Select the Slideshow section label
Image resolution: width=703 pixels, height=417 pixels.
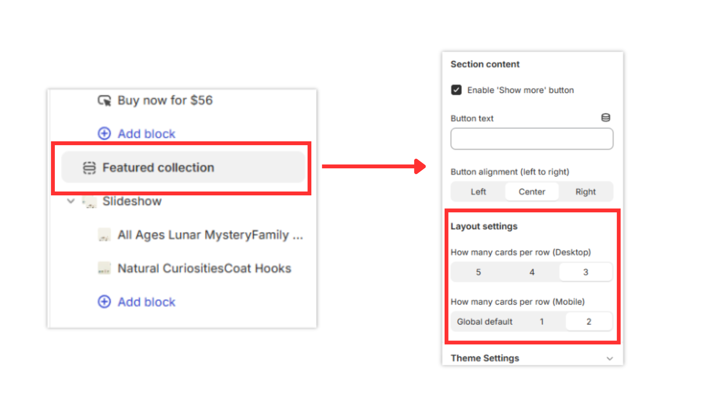click(132, 201)
